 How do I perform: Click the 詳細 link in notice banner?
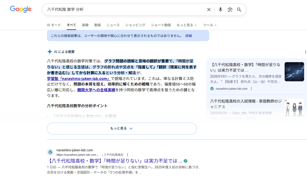click(x=188, y=36)
